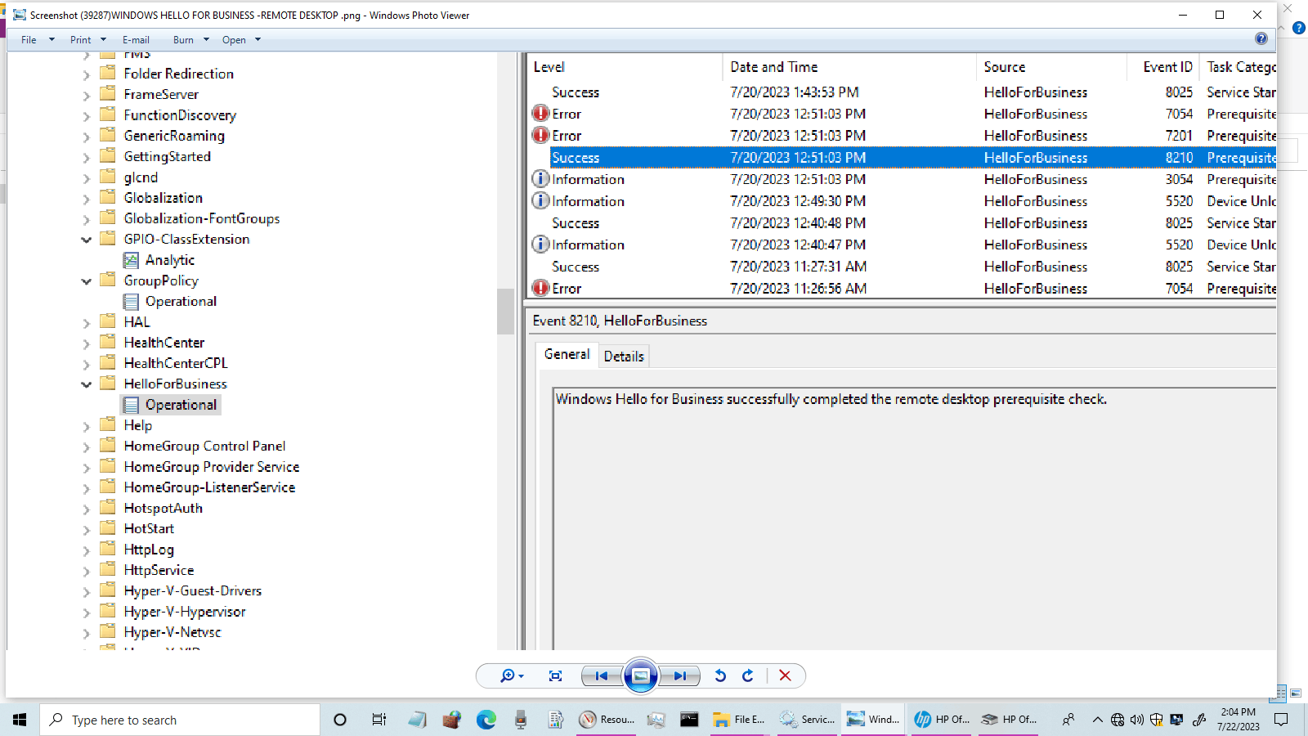Open the Open menu dropdown

click(234, 39)
